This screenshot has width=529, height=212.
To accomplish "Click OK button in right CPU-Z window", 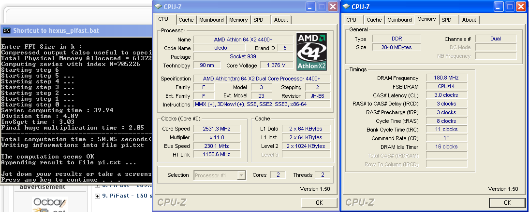I will point(507,202).
